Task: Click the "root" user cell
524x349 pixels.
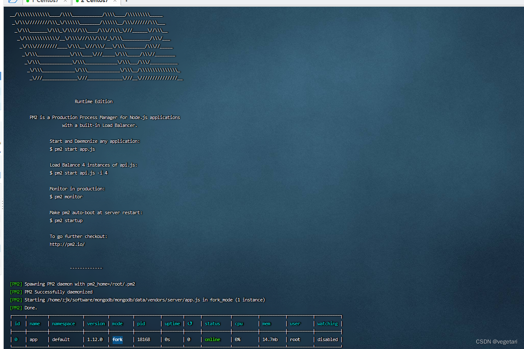Action: click(x=295, y=339)
